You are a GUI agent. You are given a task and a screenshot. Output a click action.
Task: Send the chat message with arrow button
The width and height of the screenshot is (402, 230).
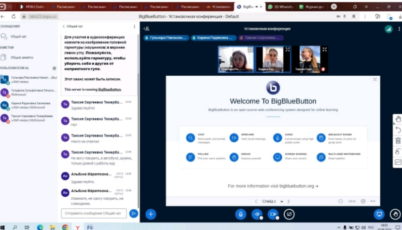point(134,213)
